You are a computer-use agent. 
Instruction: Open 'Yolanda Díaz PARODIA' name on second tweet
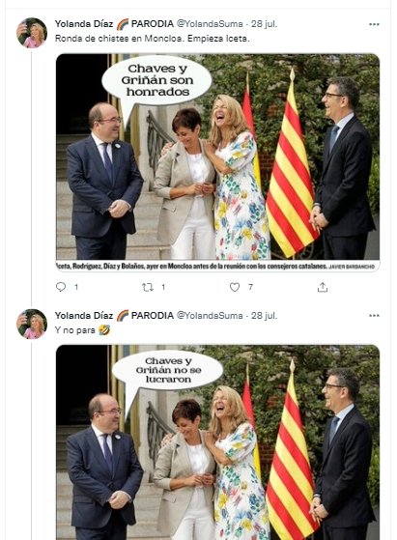coord(114,315)
